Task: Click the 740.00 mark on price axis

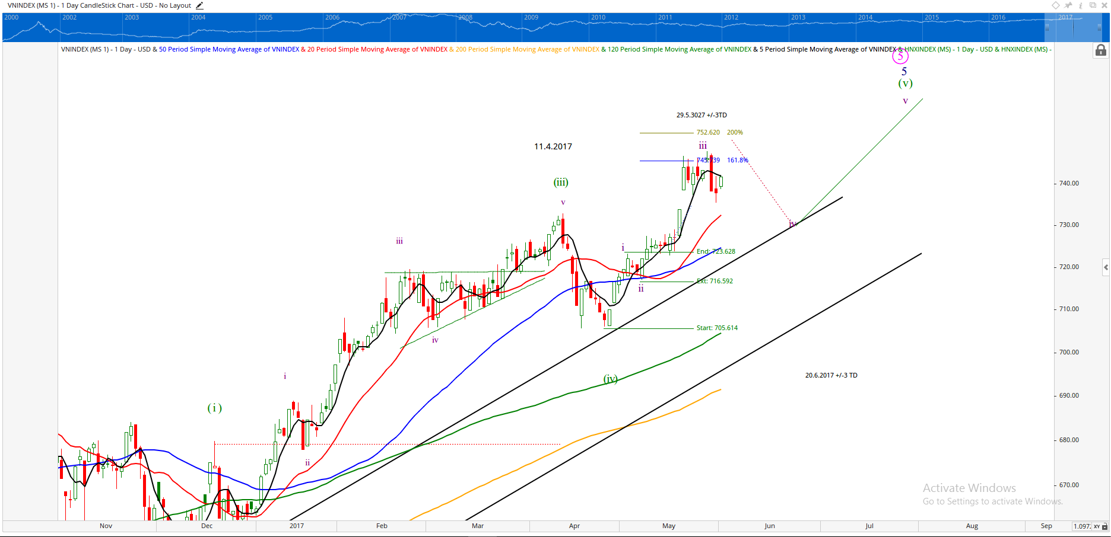Action: point(1069,184)
